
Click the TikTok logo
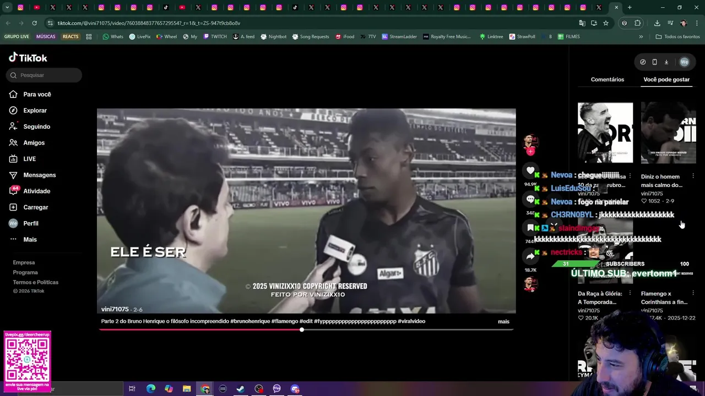coord(28,58)
